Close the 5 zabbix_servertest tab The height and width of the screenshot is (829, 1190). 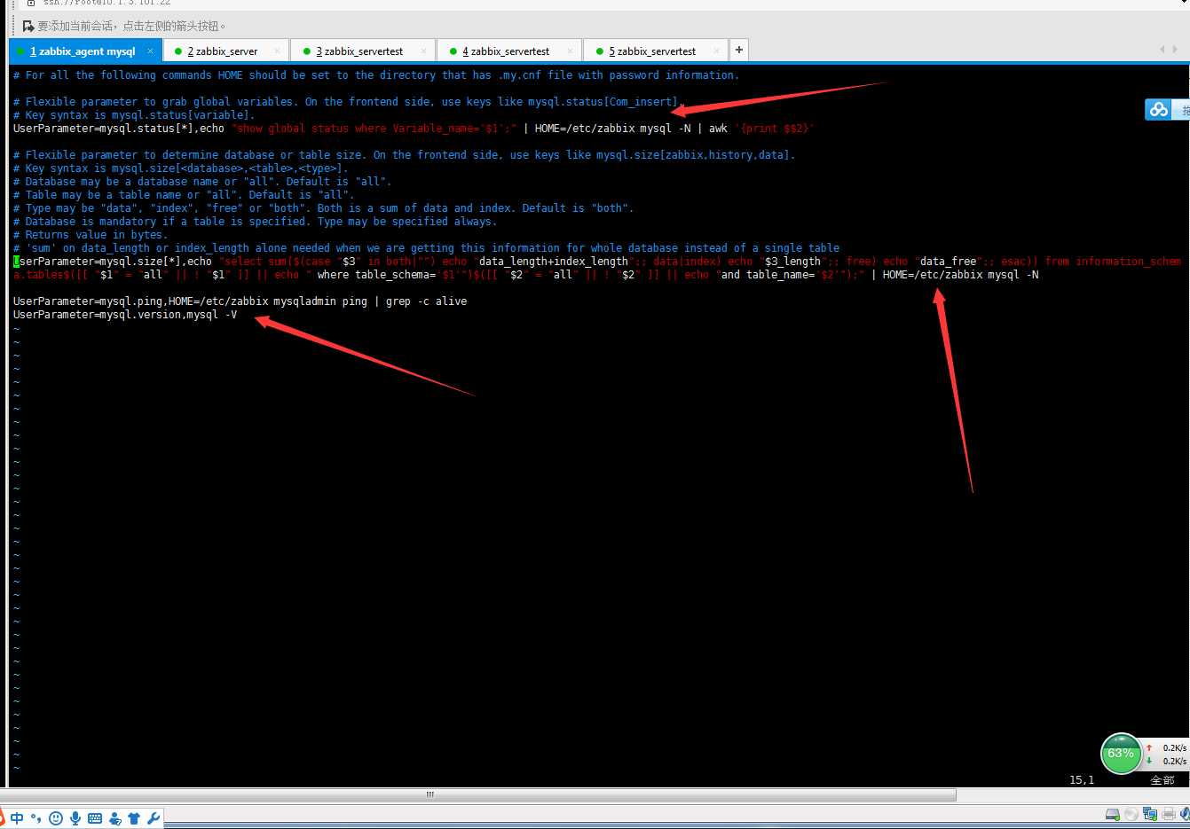(x=717, y=51)
